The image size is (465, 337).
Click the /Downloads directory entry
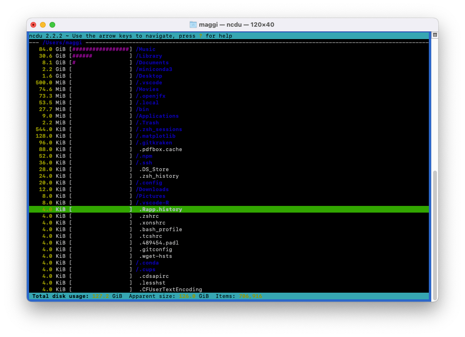(x=152, y=189)
